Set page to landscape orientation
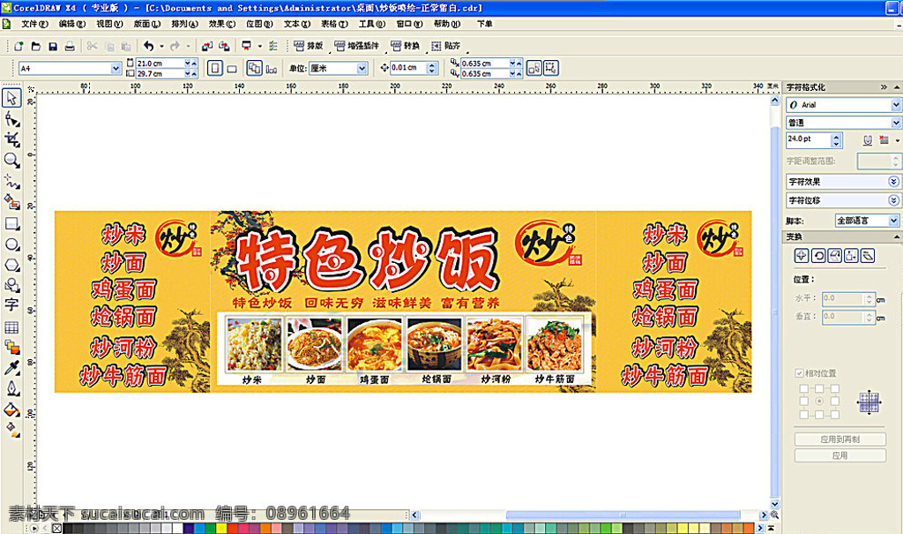The height and width of the screenshot is (534, 903). point(232,69)
